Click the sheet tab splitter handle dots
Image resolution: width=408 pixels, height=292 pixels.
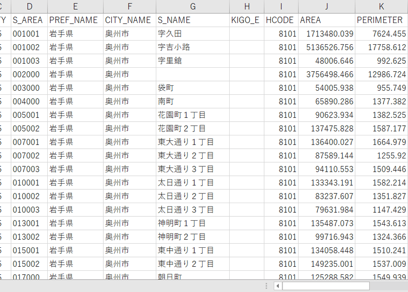point(266,286)
